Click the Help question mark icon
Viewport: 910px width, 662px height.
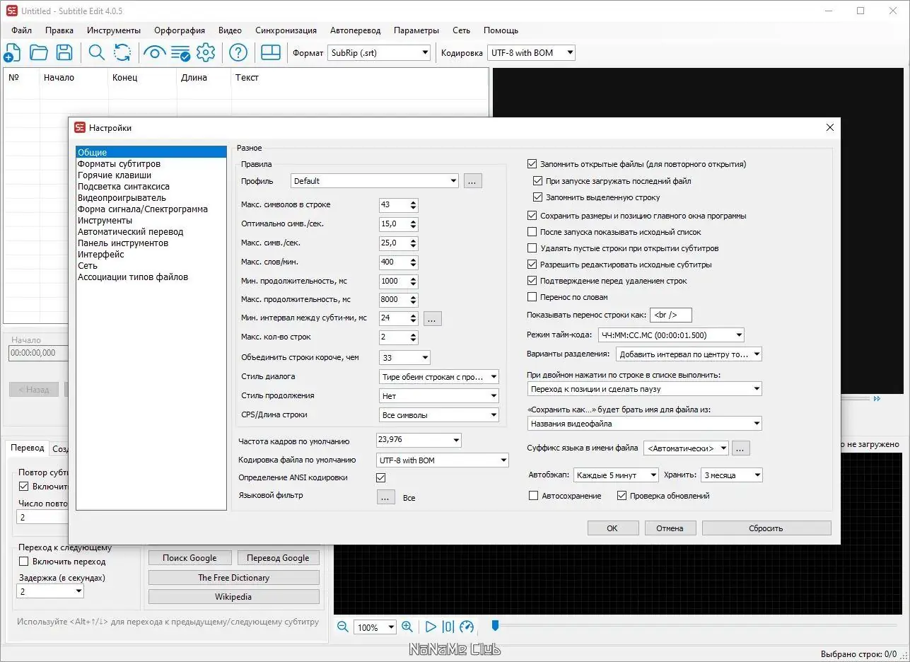tap(238, 53)
